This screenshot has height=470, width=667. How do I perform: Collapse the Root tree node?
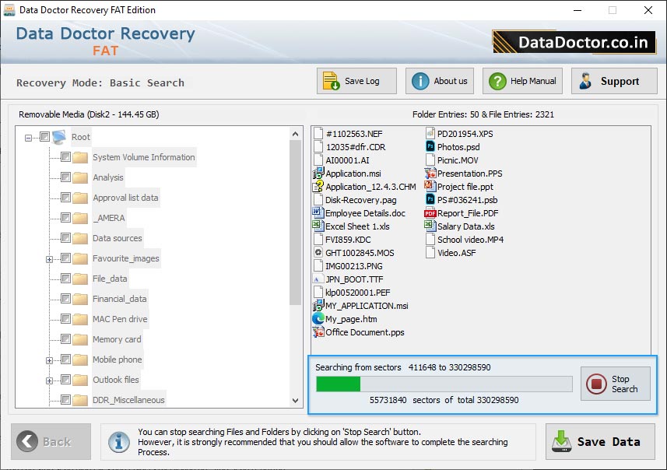(29, 138)
